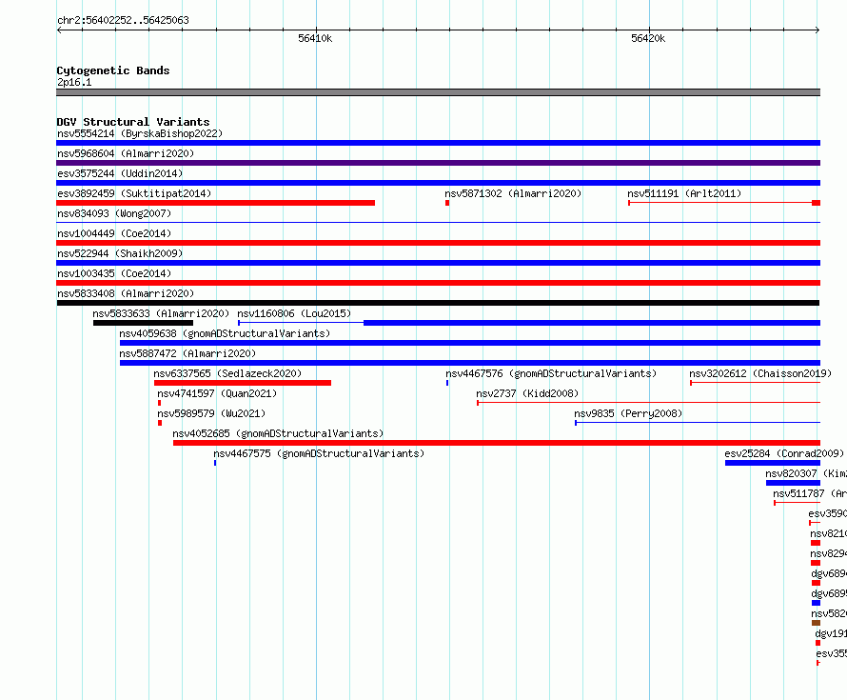Click the left arrow of the ruler

coord(59,30)
